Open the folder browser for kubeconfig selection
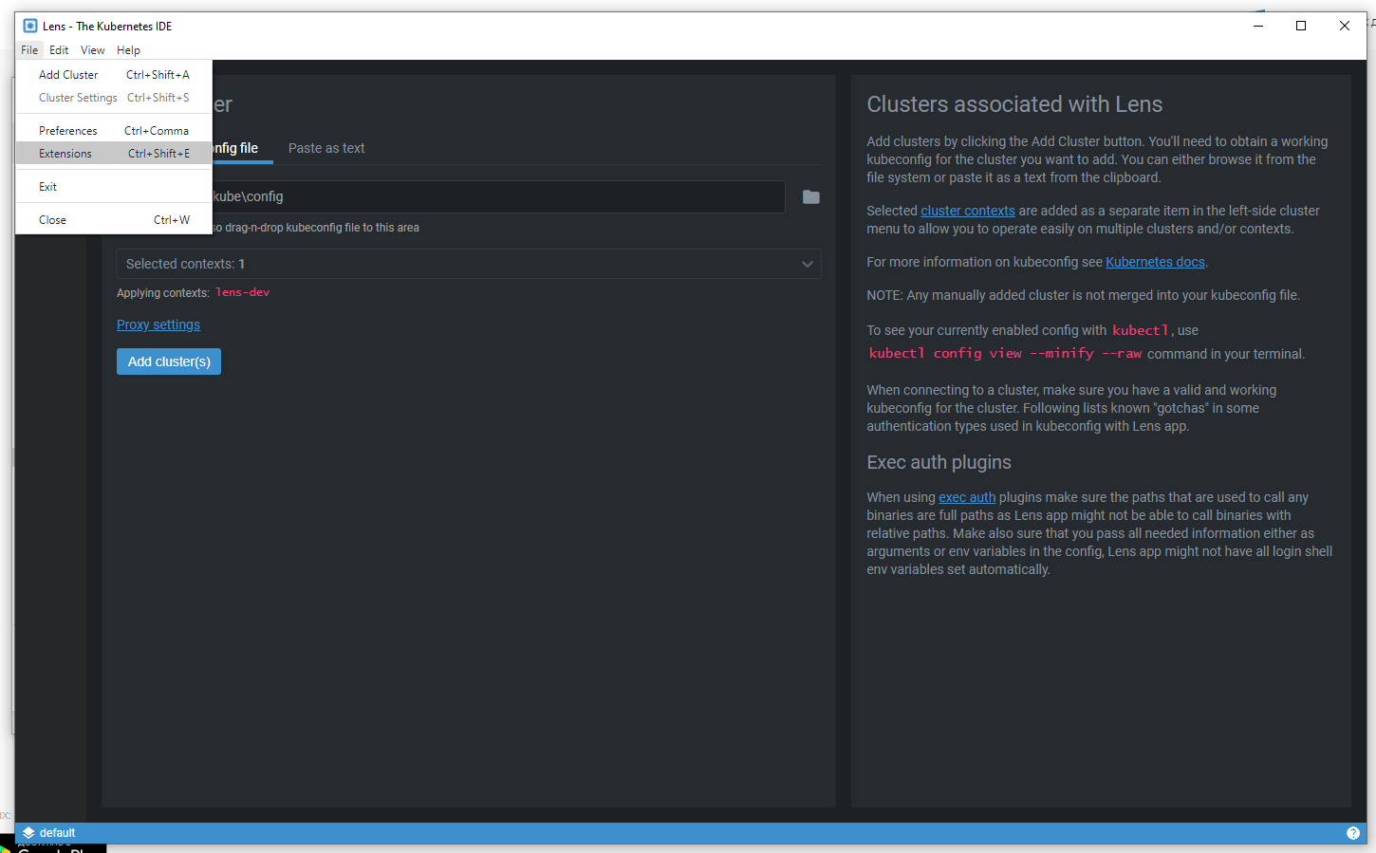The image size is (1376, 853). coord(810,196)
